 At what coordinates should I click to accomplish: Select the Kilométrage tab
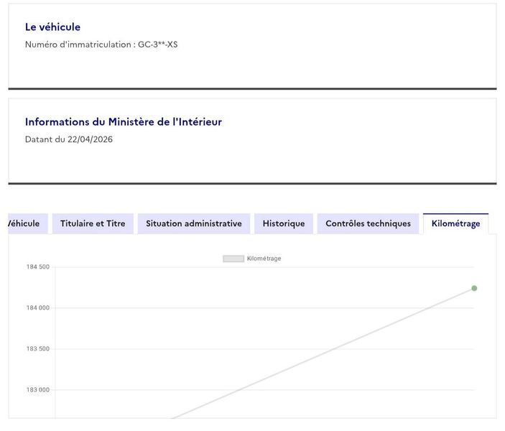pyautogui.click(x=455, y=223)
